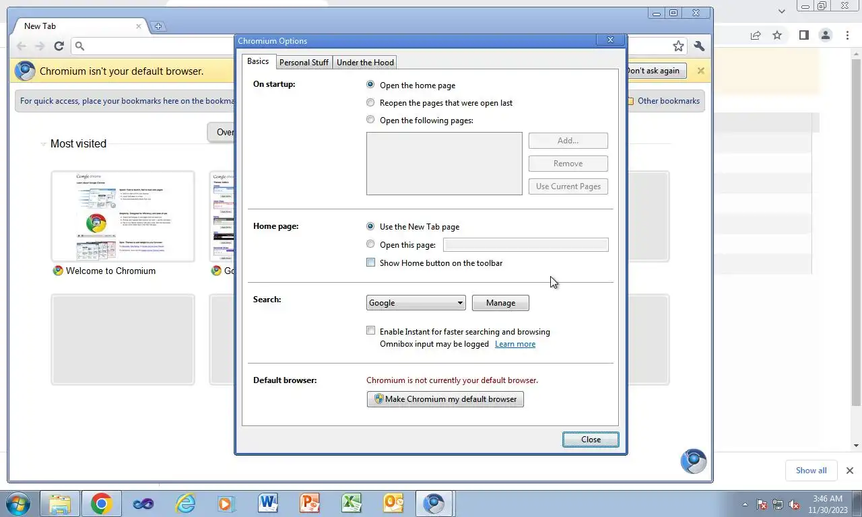Click the forward arrow in Chromium toolbar
Image resolution: width=862 pixels, height=517 pixels.
click(x=40, y=46)
